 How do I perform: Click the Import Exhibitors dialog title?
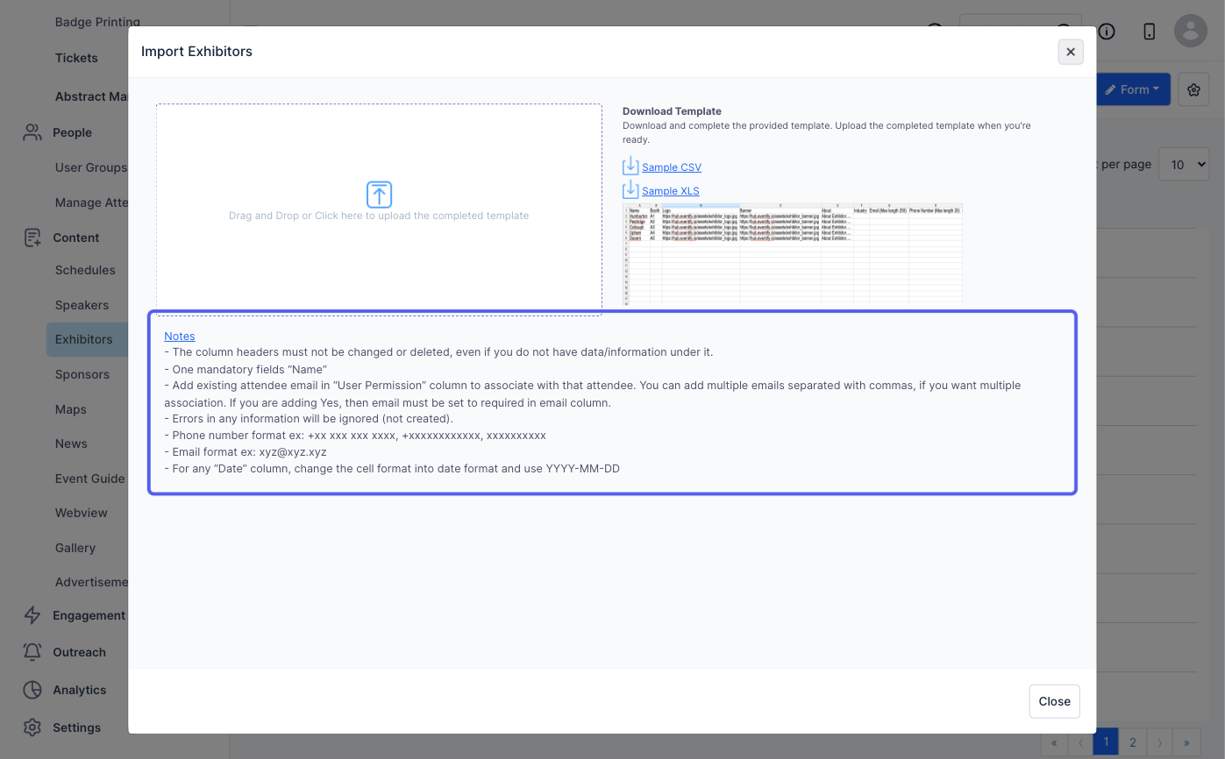pos(196,52)
